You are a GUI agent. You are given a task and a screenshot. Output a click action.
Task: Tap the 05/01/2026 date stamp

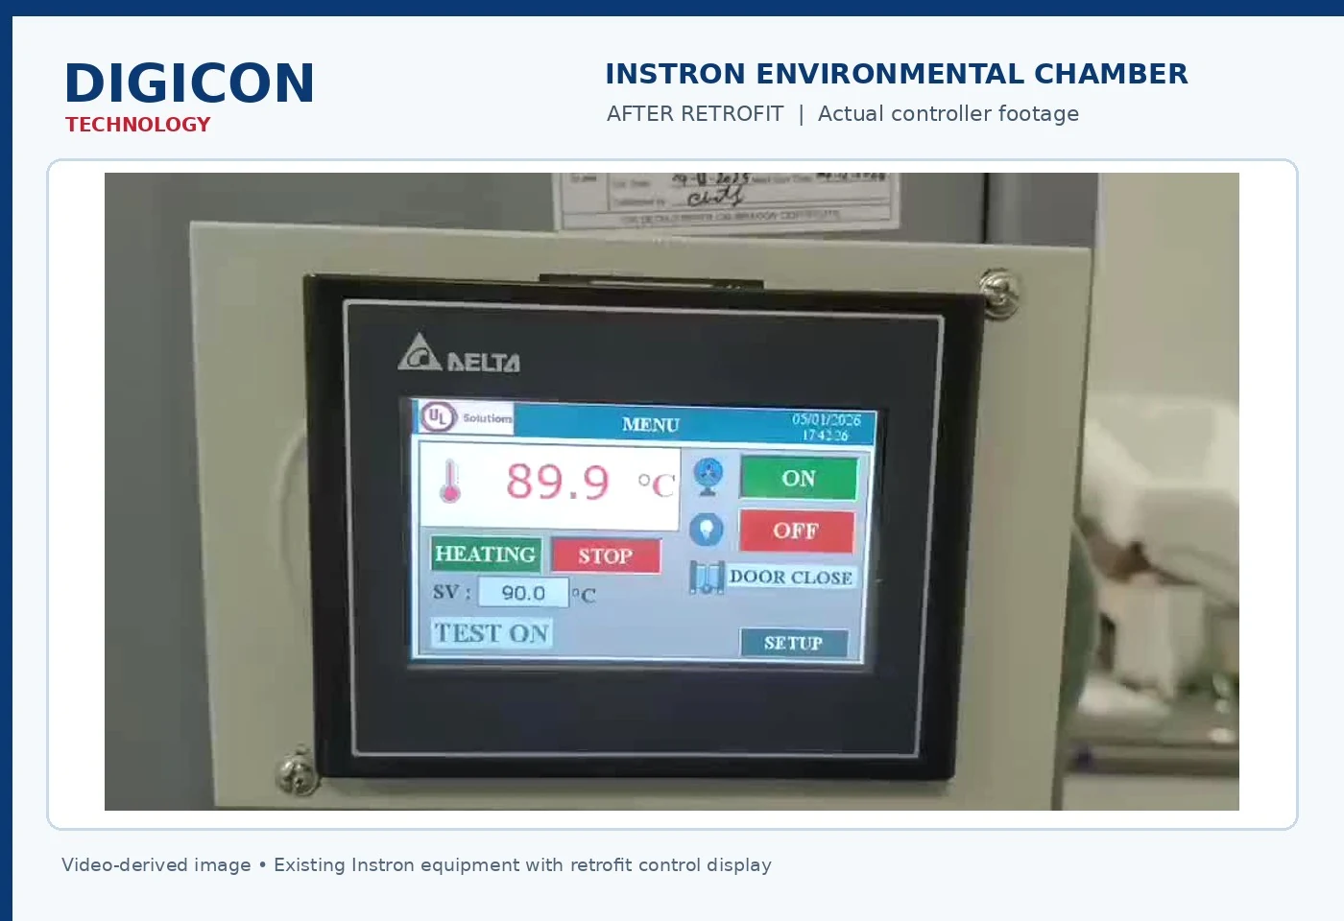tap(827, 419)
